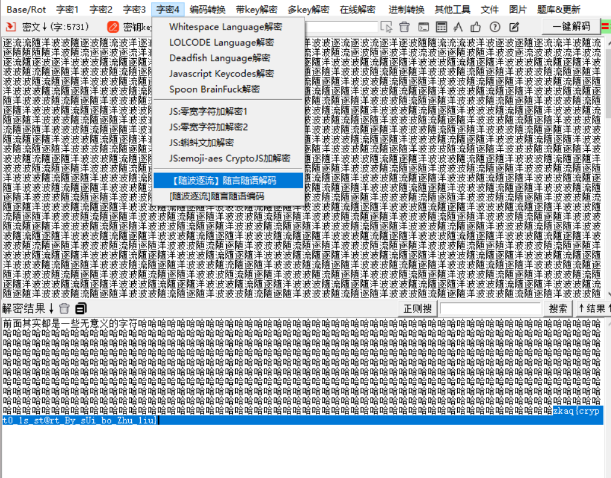Image resolution: width=611 pixels, height=478 pixels.
Task: Select [随波逐流]随言随语编码
Action: coord(228,196)
